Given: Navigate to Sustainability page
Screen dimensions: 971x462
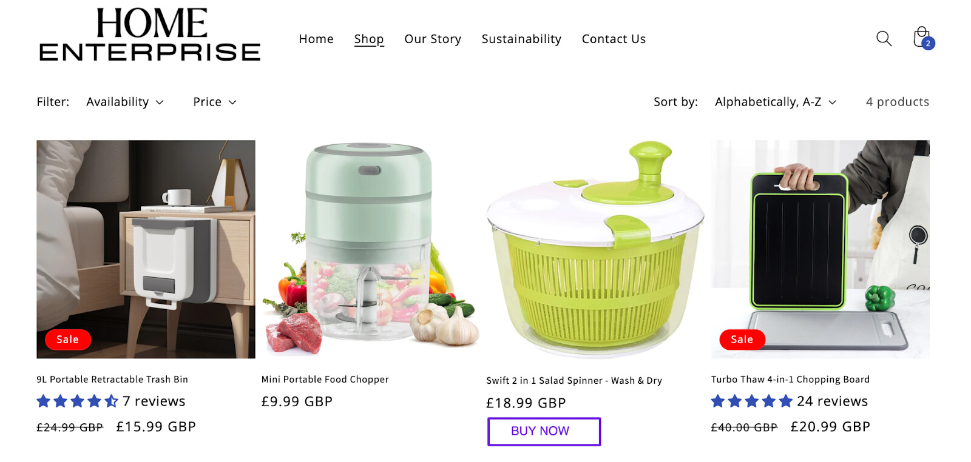Looking at the screenshot, I should pyautogui.click(x=521, y=39).
